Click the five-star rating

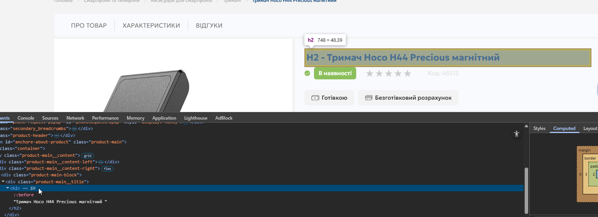(388, 73)
